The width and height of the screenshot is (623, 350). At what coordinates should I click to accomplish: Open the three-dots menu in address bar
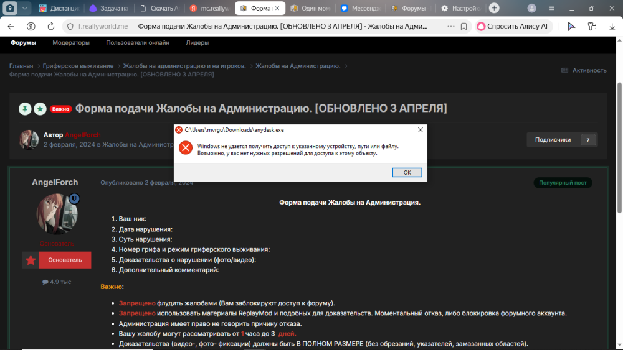click(450, 26)
